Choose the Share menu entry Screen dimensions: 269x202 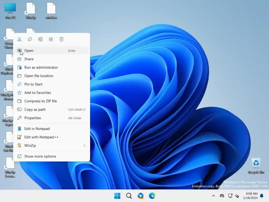click(52, 59)
